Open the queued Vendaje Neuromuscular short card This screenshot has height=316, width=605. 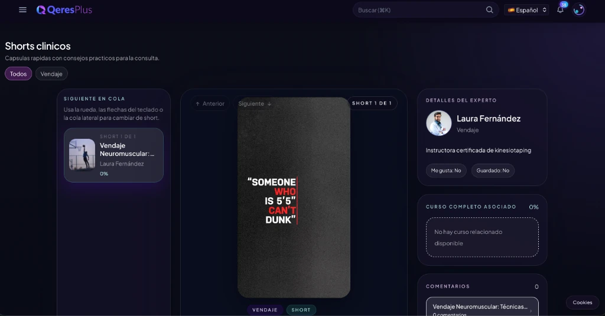coord(113,155)
